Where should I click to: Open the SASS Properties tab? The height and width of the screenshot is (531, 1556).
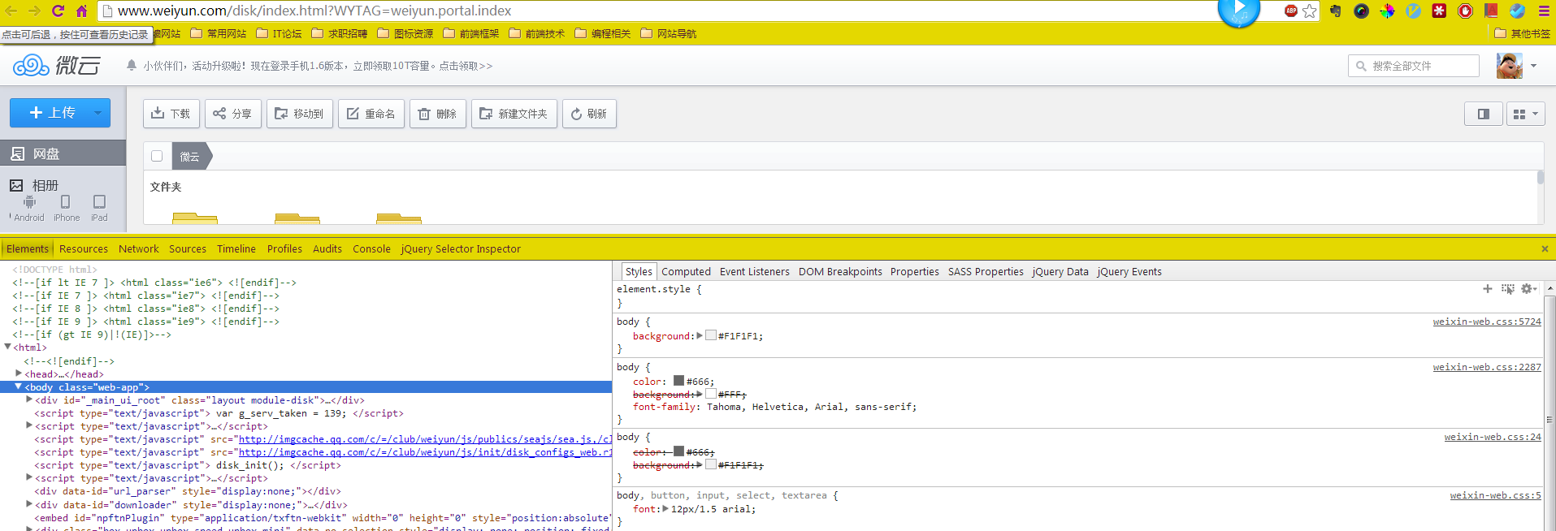tap(986, 272)
